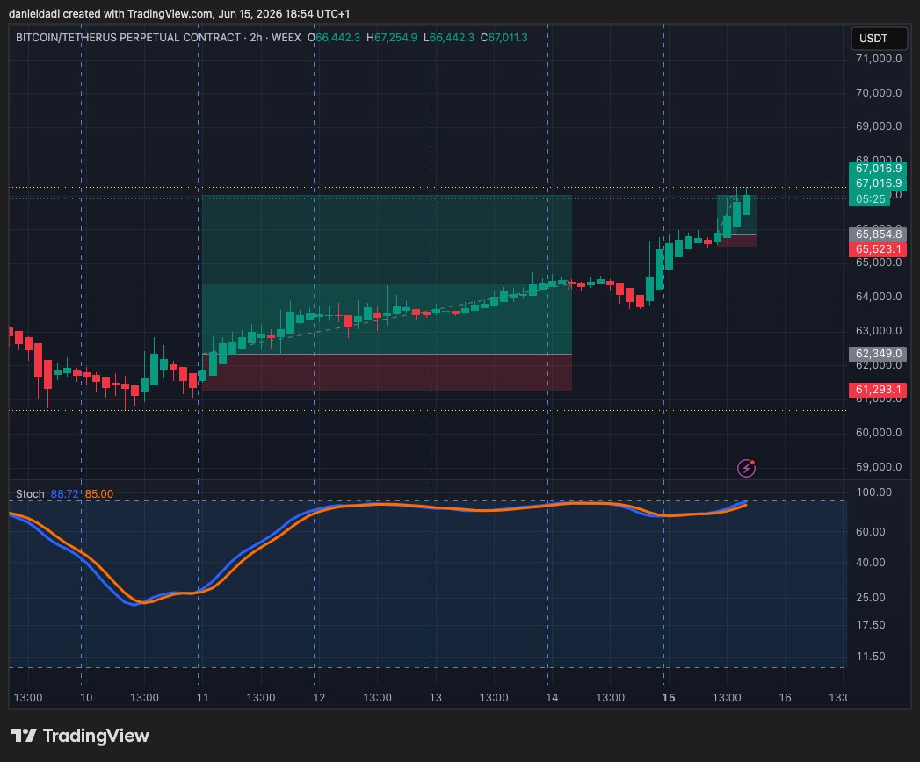This screenshot has height=762, width=920.
Task: Click date 14 on time axis
Action: pyautogui.click(x=552, y=698)
